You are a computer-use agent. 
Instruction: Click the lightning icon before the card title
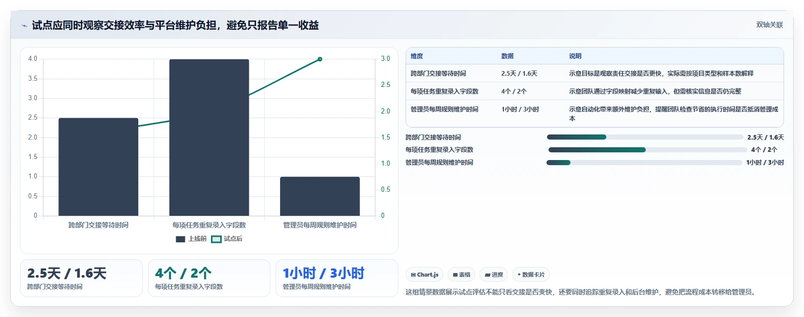coord(25,26)
